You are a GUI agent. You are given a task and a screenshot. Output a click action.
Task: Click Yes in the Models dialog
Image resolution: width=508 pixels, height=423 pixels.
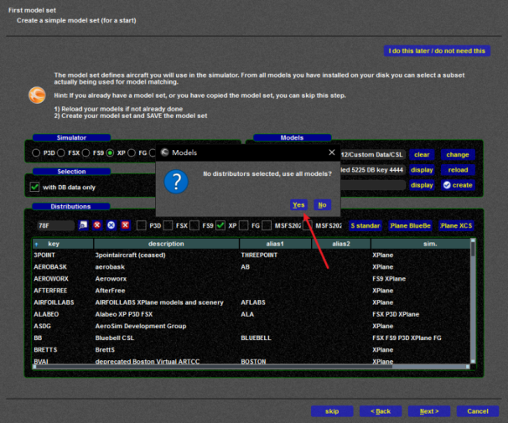point(298,204)
